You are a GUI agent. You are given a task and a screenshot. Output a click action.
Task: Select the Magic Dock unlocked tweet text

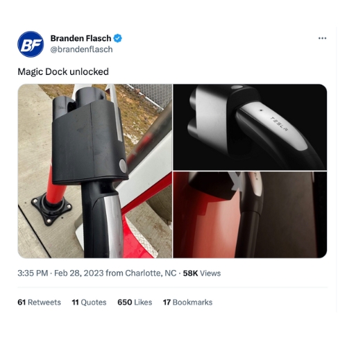click(x=63, y=71)
